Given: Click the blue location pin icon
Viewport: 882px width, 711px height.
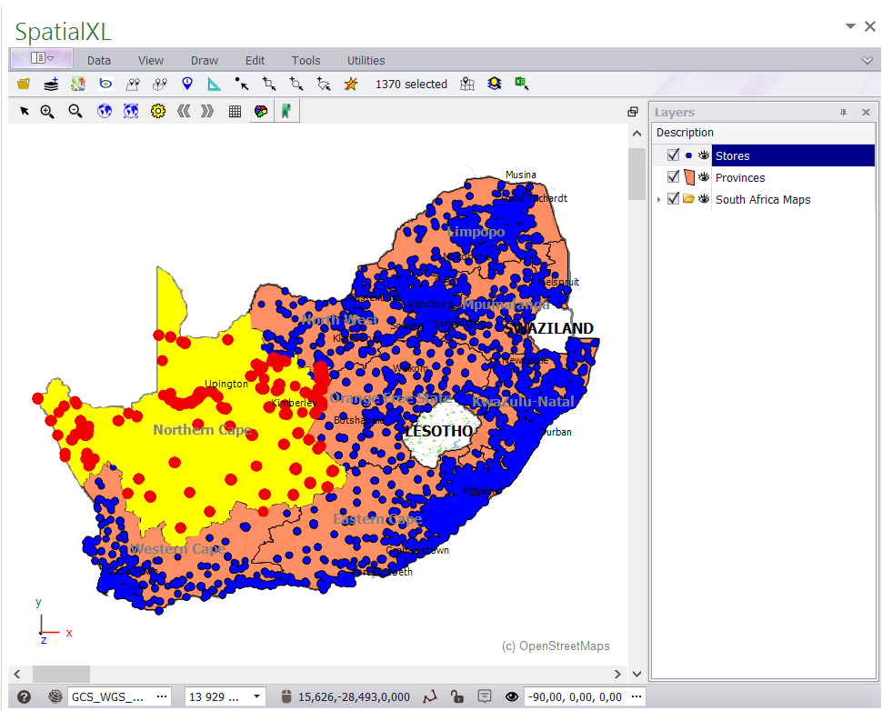Looking at the screenshot, I should tap(187, 84).
